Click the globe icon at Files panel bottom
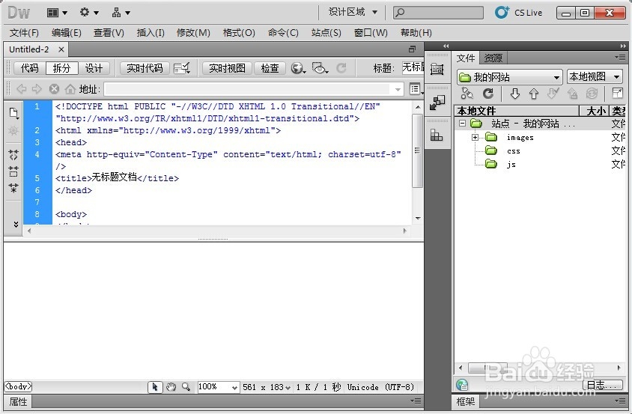632x414 pixels. click(462, 385)
